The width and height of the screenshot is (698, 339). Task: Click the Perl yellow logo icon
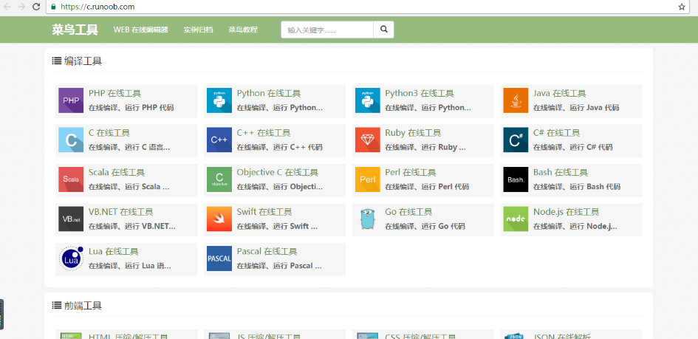(x=367, y=179)
